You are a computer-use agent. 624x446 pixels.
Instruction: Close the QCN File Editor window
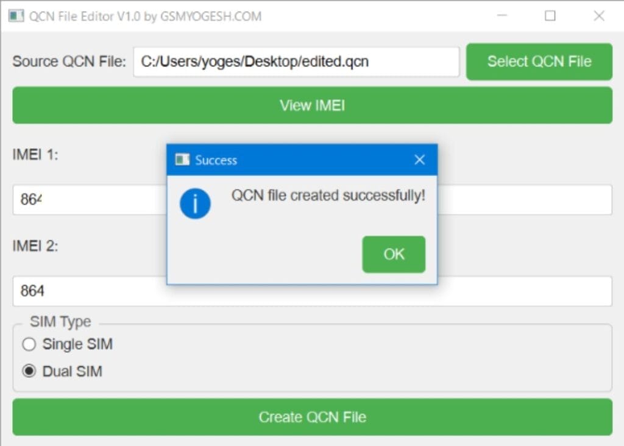click(600, 15)
